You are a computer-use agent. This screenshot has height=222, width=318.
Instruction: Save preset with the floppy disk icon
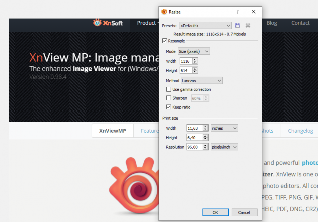(x=238, y=25)
